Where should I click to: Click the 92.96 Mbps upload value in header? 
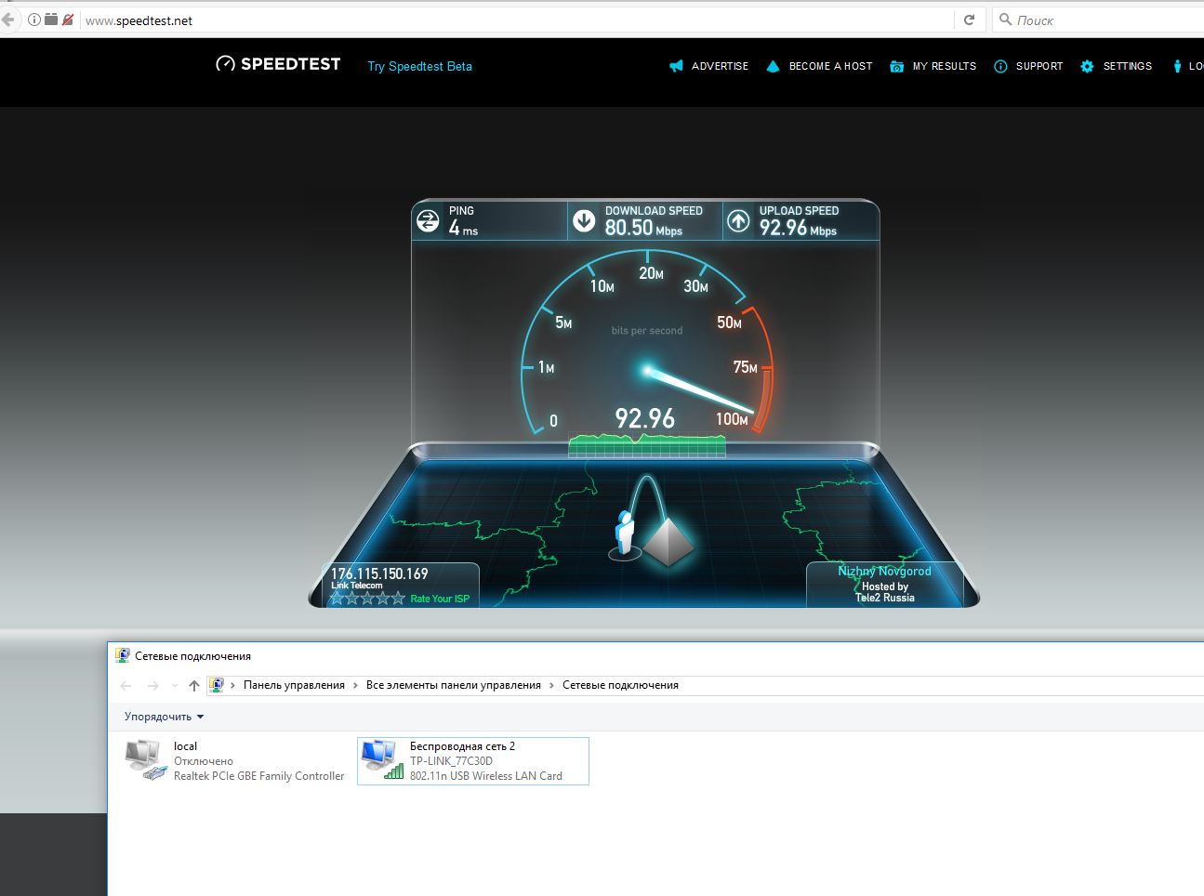click(x=798, y=228)
